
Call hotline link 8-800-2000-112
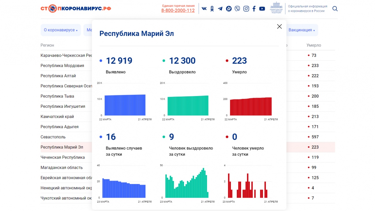click(x=178, y=10)
